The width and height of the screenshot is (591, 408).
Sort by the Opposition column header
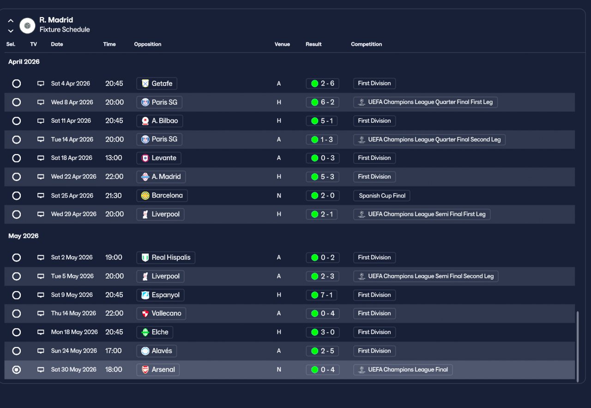(148, 44)
